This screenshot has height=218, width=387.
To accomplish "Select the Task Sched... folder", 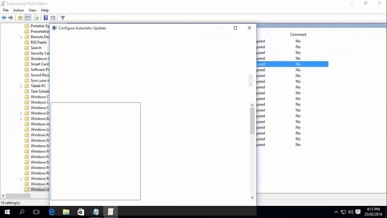I will [x=37, y=91].
